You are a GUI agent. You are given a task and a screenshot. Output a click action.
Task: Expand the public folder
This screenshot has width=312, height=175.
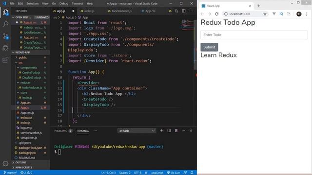pyautogui.click(x=23, y=57)
